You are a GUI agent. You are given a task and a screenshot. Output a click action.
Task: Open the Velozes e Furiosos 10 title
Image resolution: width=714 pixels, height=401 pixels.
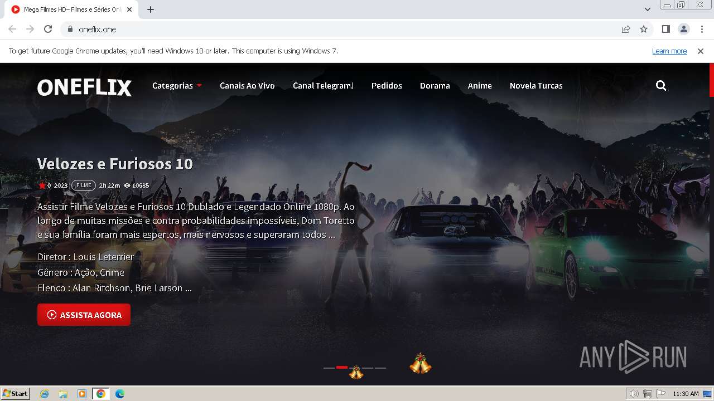coord(115,164)
